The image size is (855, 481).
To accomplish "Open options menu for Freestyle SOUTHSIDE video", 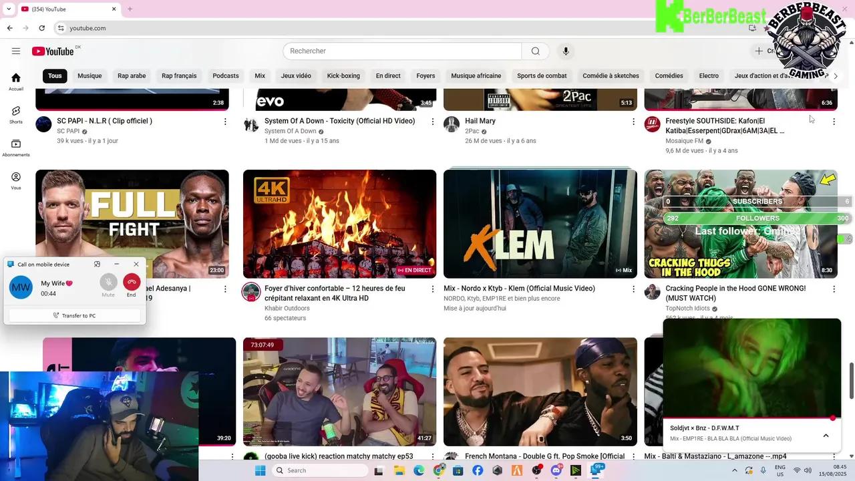I will coord(834,122).
